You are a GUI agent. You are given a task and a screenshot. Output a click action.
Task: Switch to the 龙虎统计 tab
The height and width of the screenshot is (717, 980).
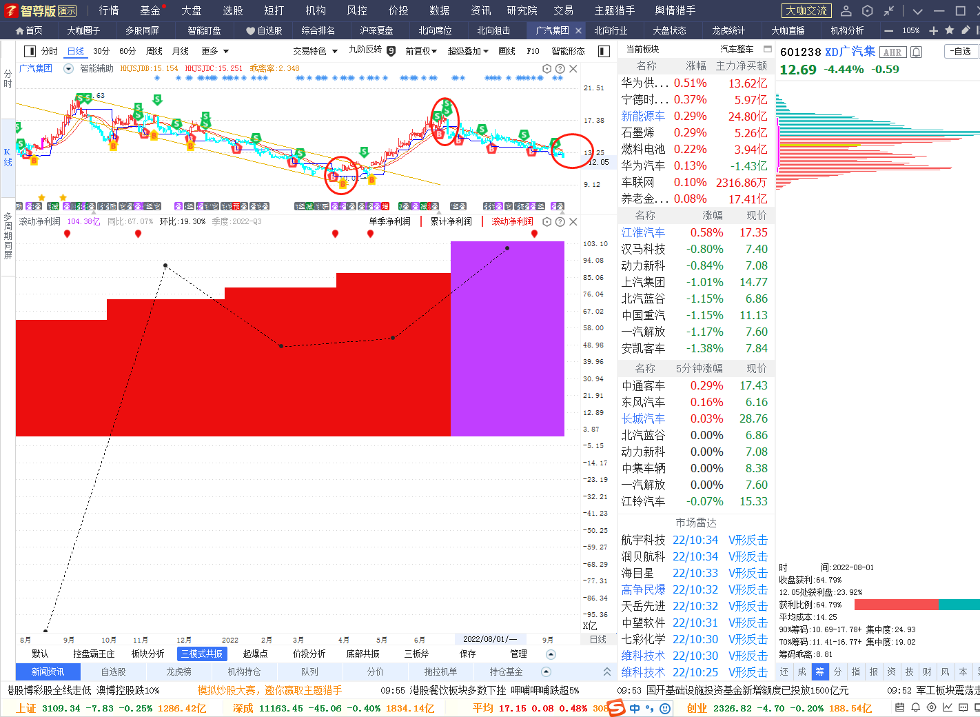(728, 30)
